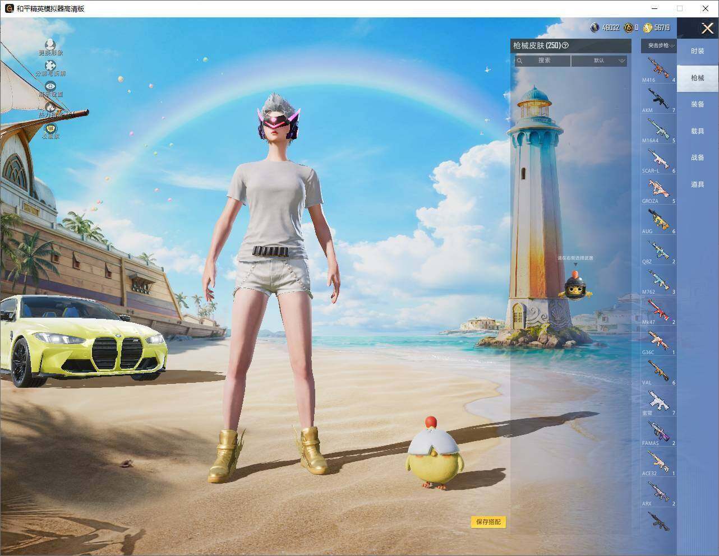Close the wardrobe with the X button
The height and width of the screenshot is (556, 719).
coord(707,28)
